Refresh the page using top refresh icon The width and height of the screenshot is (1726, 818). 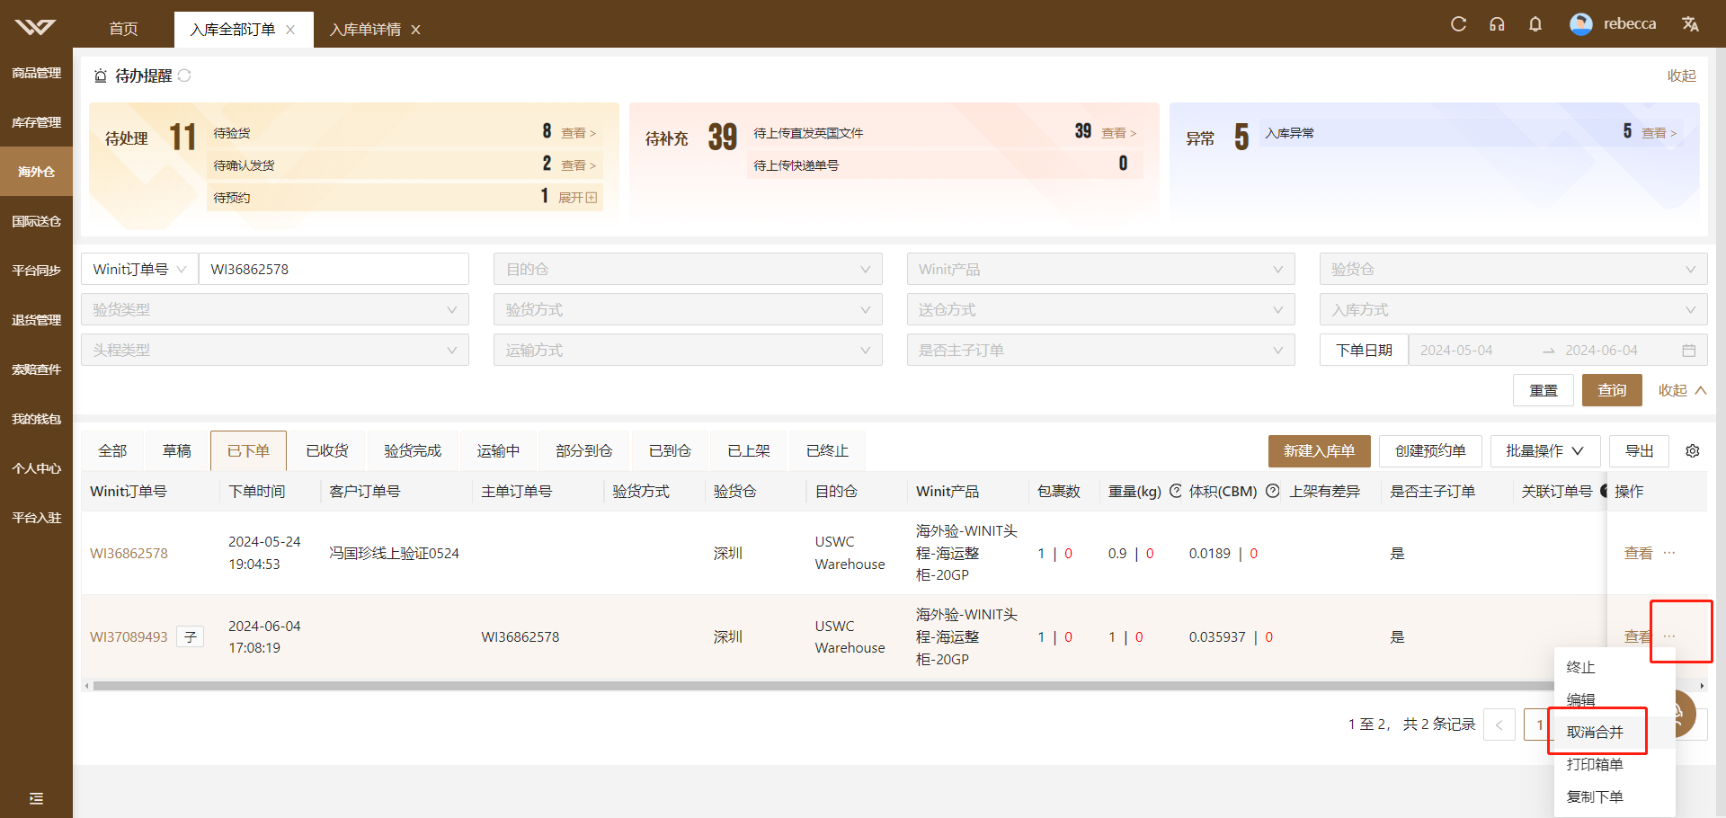(x=1458, y=24)
